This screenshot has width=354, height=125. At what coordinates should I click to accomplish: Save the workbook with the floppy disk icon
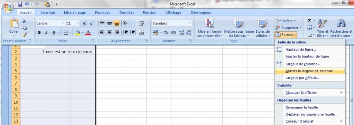click(x=20, y=4)
